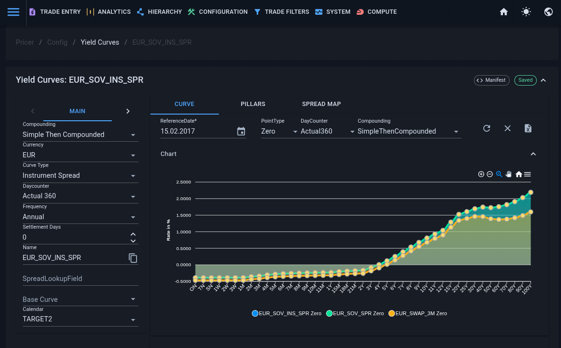Click the SpreadLookupField input

(x=80, y=278)
